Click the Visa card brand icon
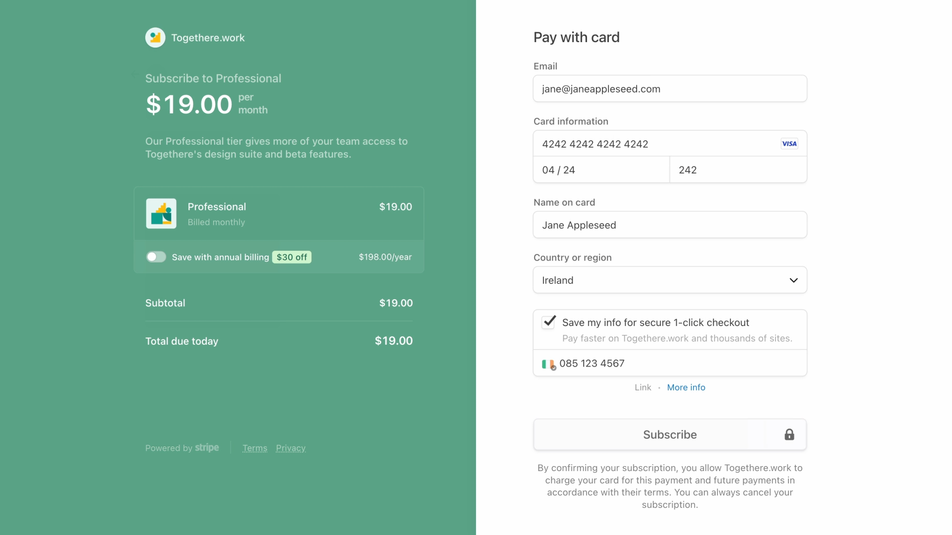952x535 pixels. pyautogui.click(x=789, y=144)
